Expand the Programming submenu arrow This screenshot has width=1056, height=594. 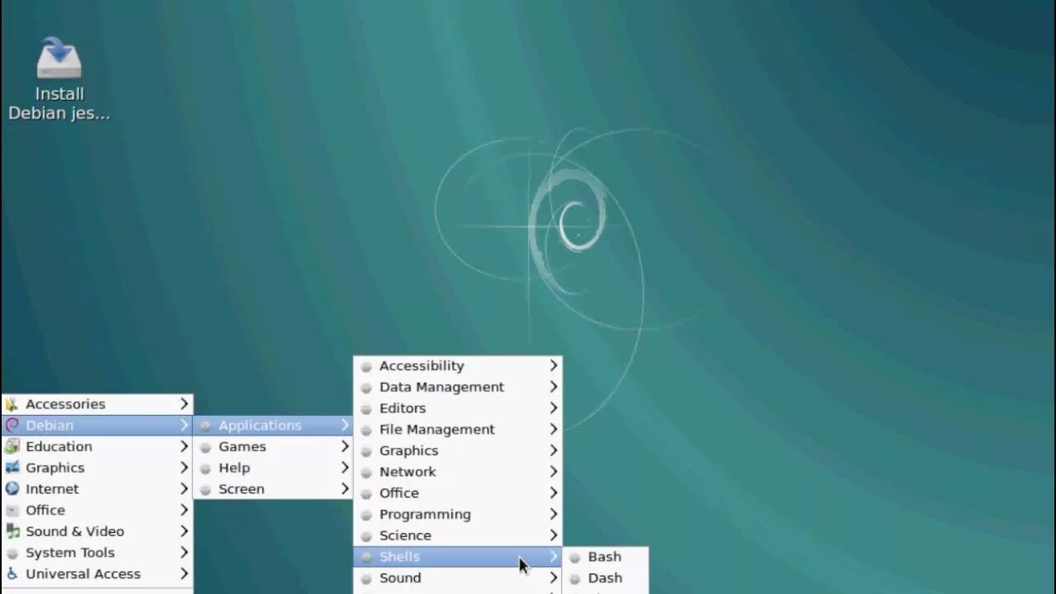coord(554,514)
